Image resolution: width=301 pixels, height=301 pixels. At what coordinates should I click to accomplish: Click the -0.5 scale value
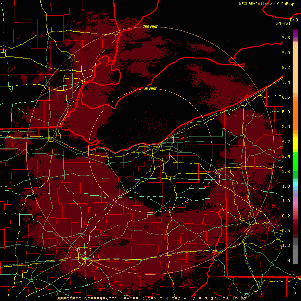pyautogui.click(x=285, y=231)
